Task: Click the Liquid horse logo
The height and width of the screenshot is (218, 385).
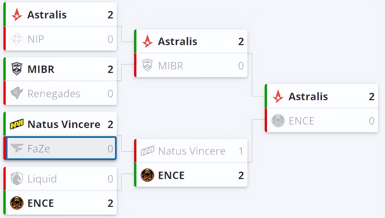Action: (17, 179)
